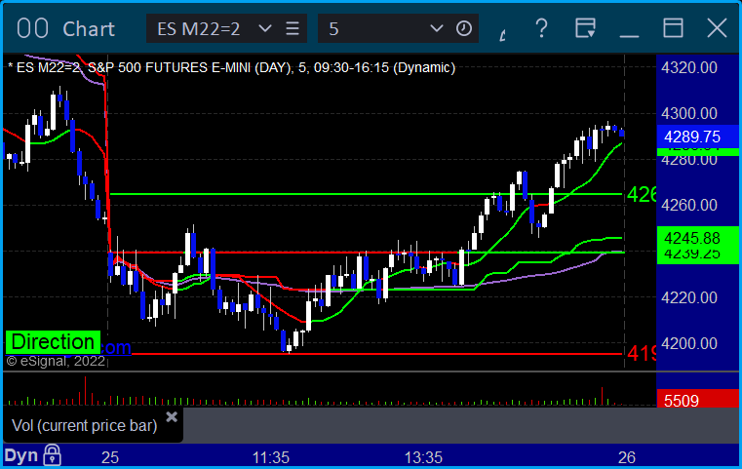Toggle the Dyn scaling label
This screenshot has width=742, height=469.
[x=21, y=455]
